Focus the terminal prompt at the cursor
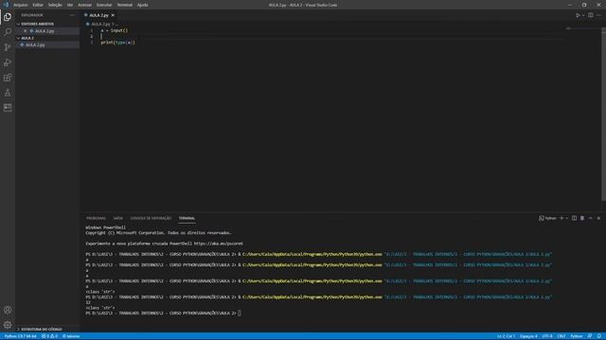Image resolution: width=606 pixels, height=340 pixels. click(x=240, y=313)
